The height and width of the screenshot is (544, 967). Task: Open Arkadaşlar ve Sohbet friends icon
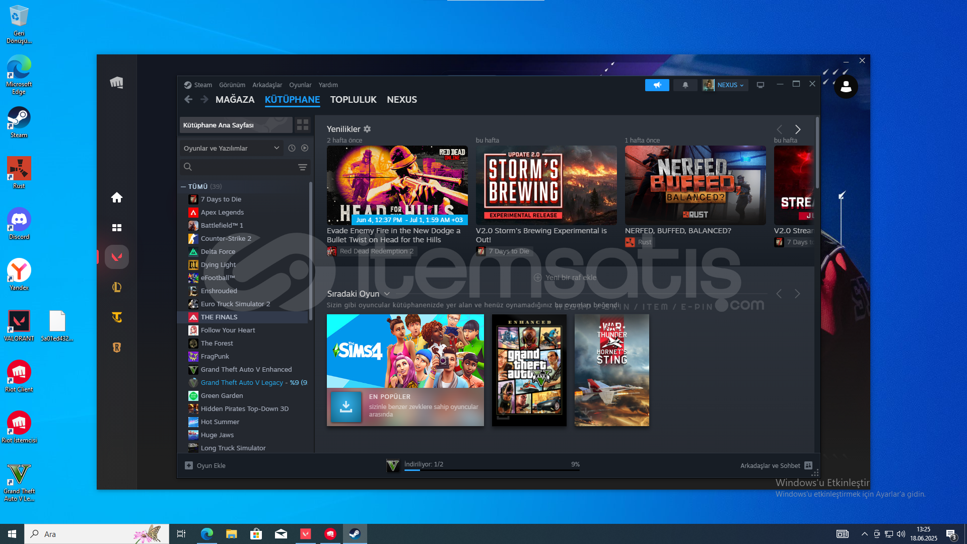coord(808,465)
